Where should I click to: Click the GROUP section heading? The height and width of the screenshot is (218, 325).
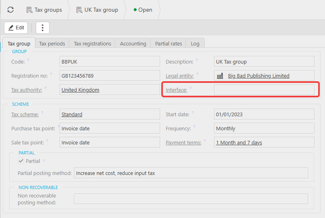(19, 51)
